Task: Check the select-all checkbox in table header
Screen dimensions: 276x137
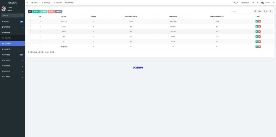Action: click(x=30, y=16)
